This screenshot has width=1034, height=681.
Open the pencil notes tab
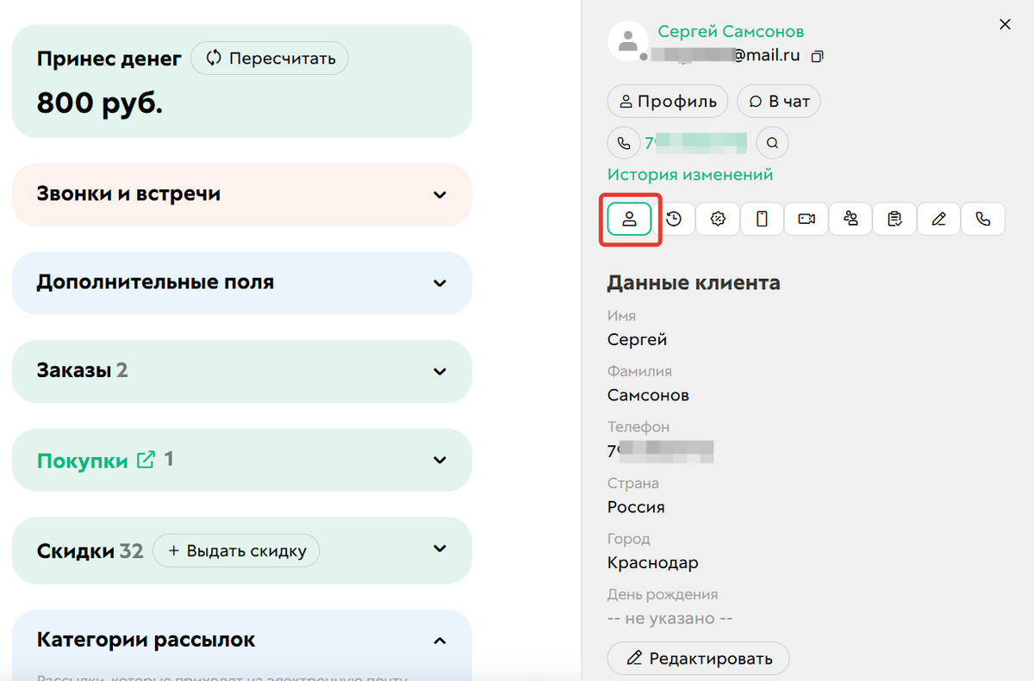coord(939,220)
